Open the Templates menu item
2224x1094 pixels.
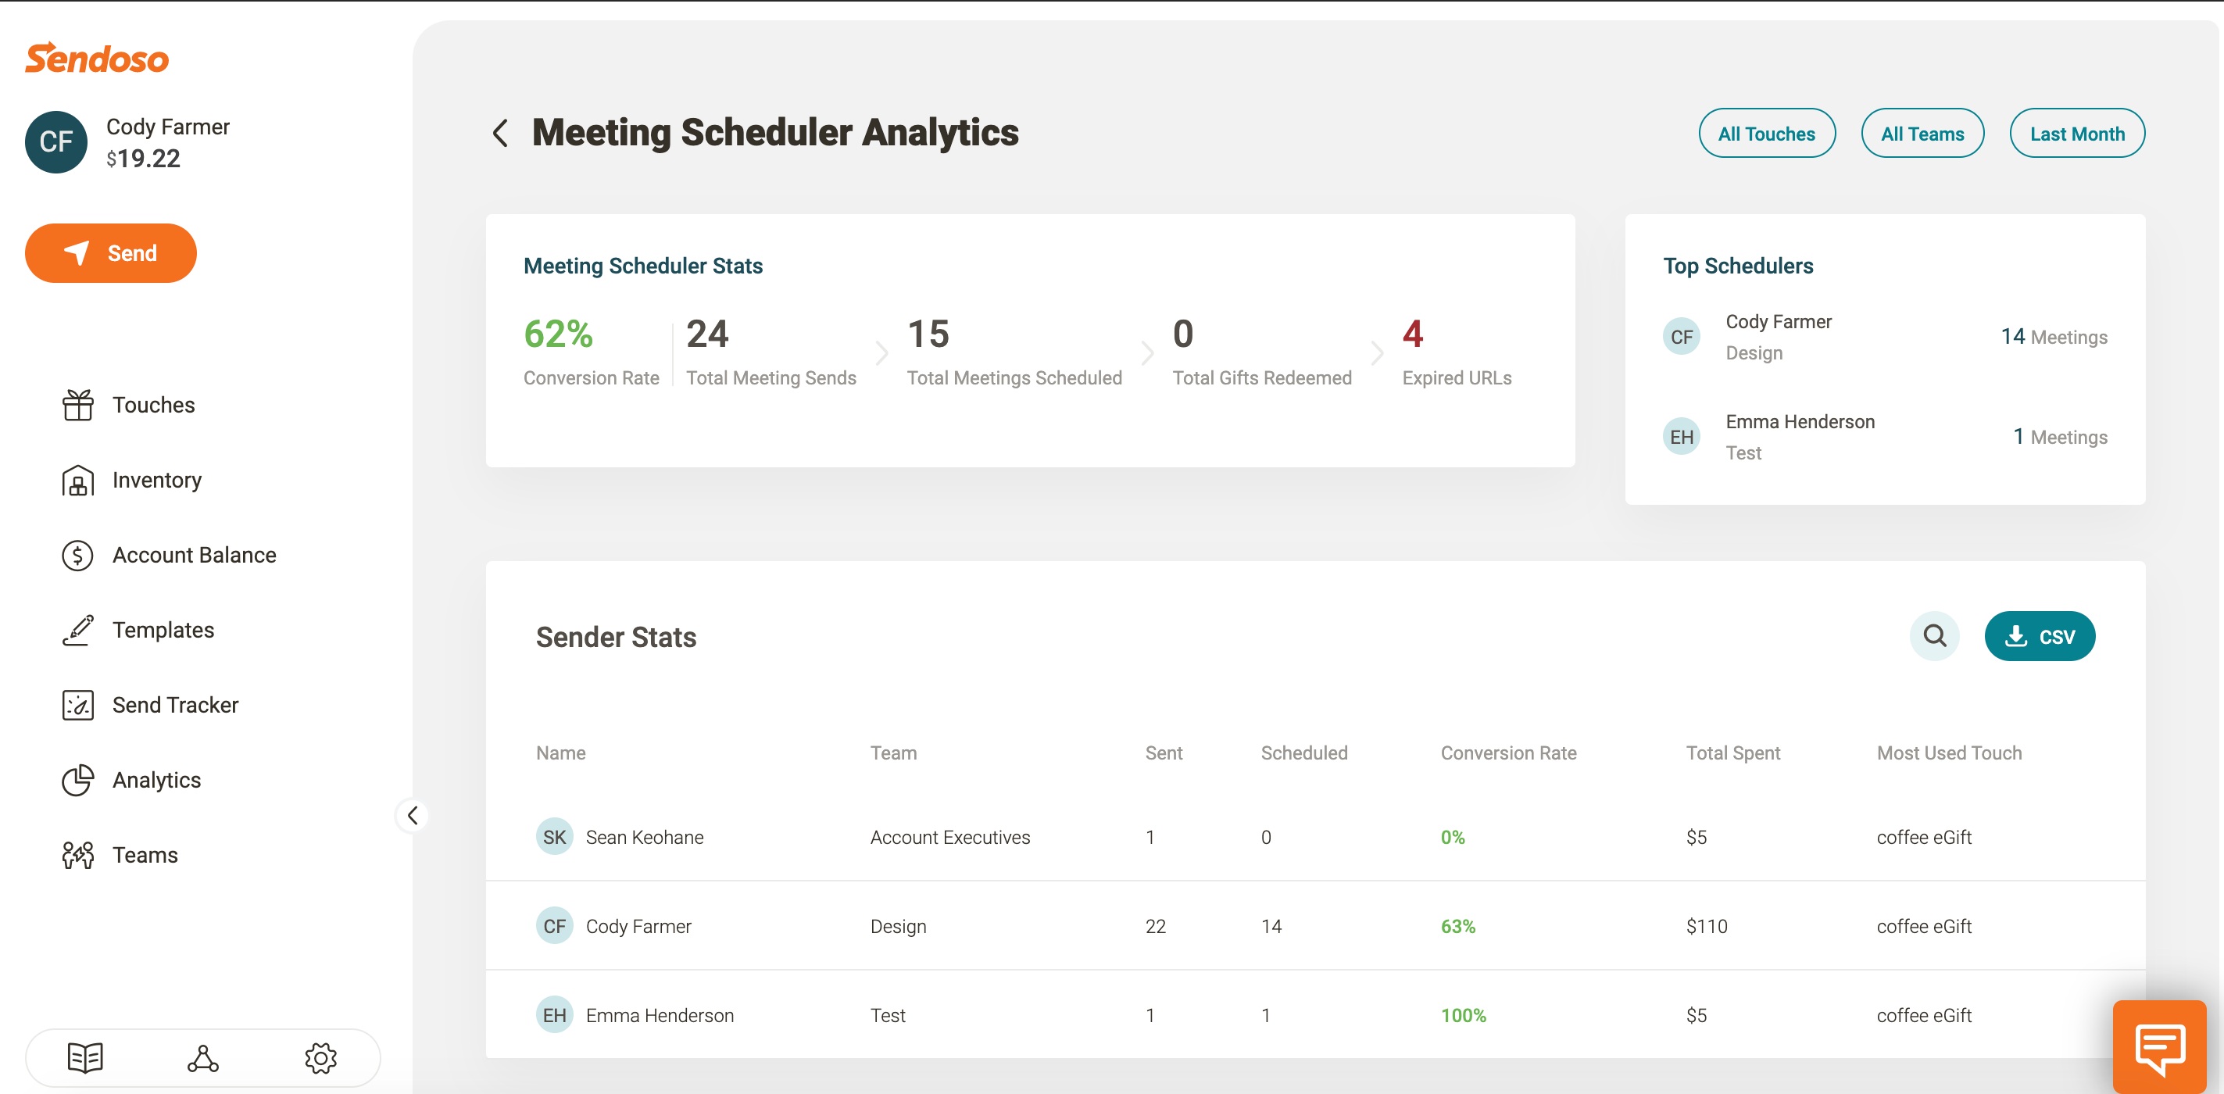(x=163, y=631)
